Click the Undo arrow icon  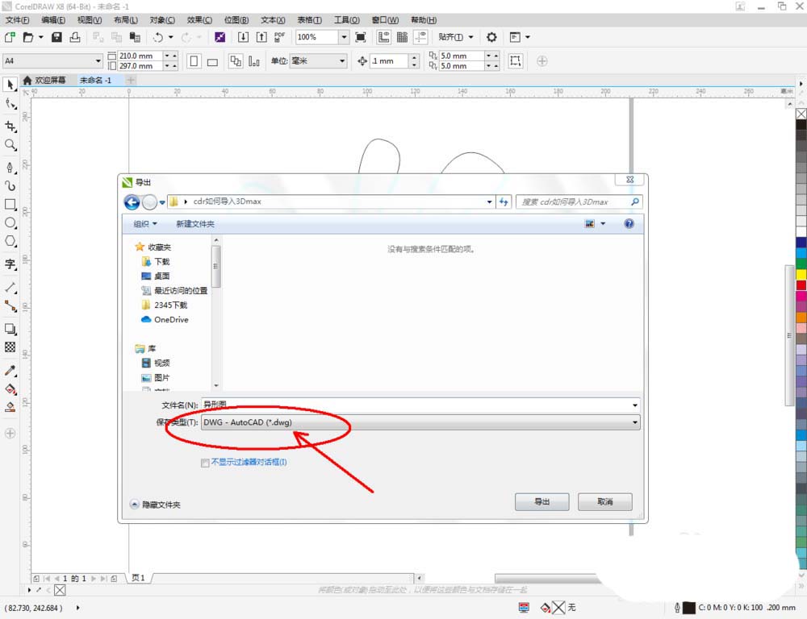(x=157, y=37)
